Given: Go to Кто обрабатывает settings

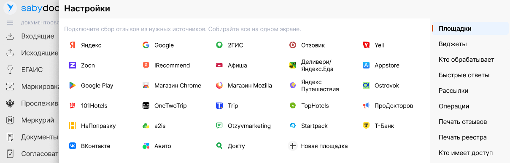Looking at the screenshot, I should tap(466, 60).
